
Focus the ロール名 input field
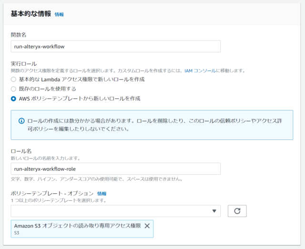pyautogui.click(x=115, y=169)
